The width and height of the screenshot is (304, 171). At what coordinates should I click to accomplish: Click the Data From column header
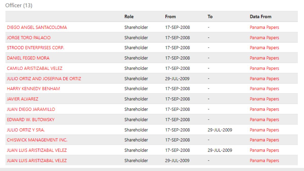click(260, 17)
